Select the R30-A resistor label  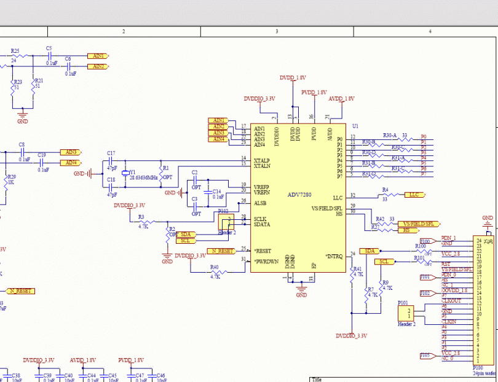[390, 135]
